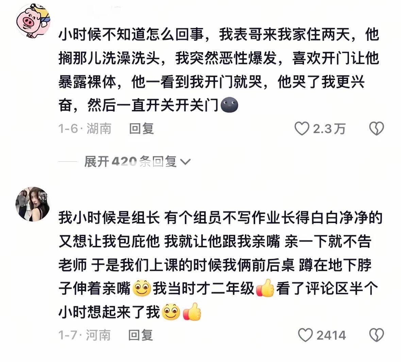Open the second commenter's photo avatar
Viewport: 401px width, 362px height.
point(33,204)
